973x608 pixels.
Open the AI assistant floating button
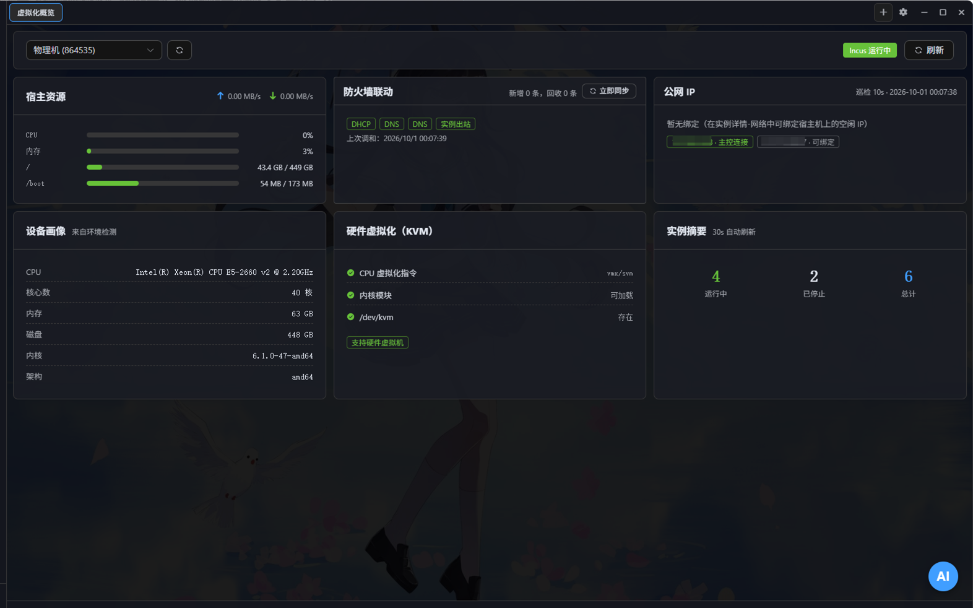pos(943,576)
